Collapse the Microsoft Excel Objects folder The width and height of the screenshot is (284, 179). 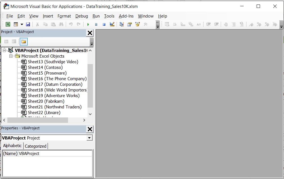(11, 56)
